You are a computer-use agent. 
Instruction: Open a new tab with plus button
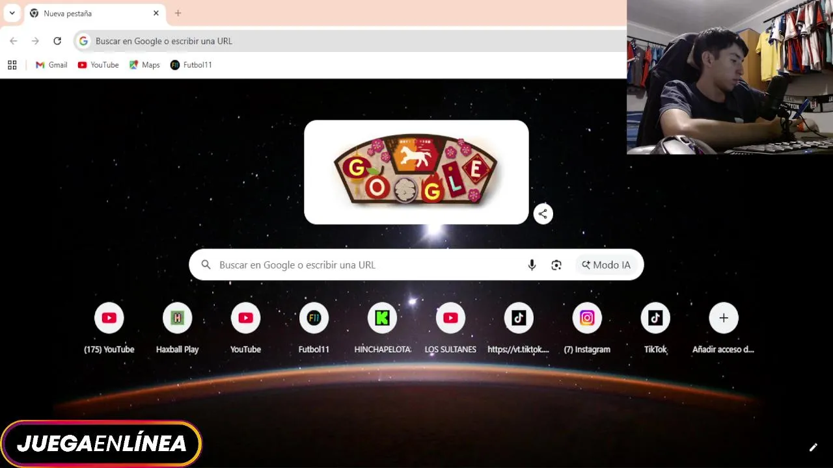(178, 13)
